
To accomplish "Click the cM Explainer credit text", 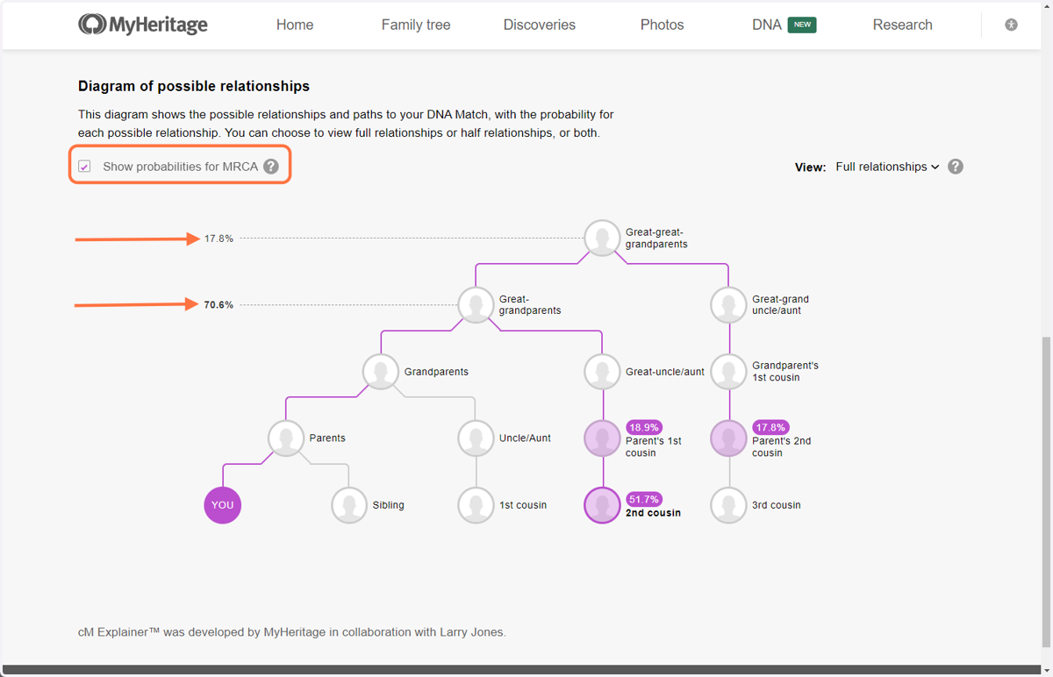I will pos(292,631).
